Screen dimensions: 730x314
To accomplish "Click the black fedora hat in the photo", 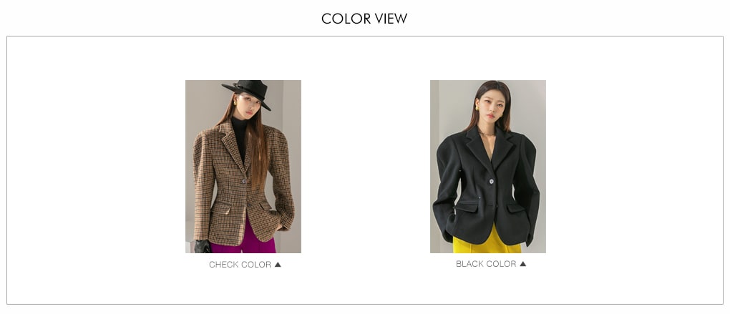I will point(248,92).
